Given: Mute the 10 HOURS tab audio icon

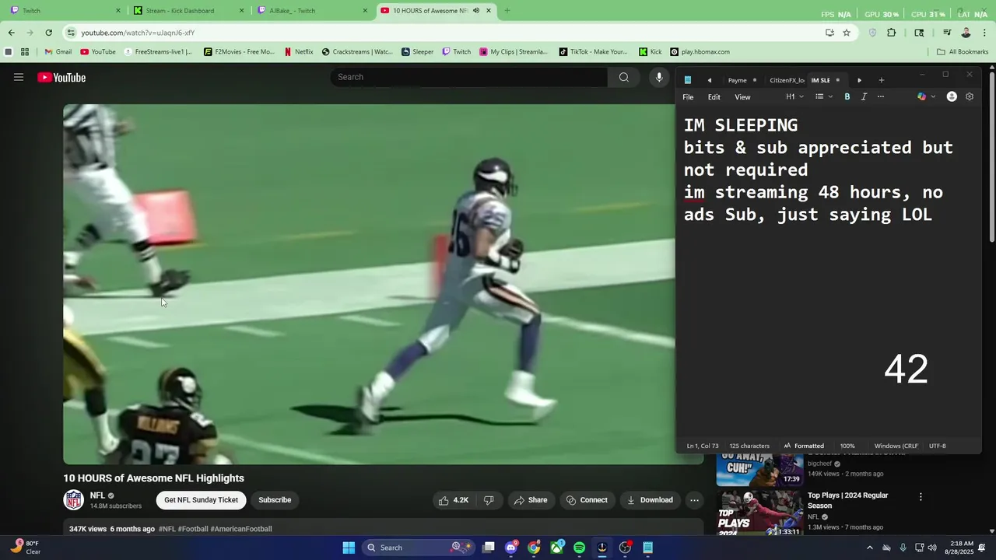Looking at the screenshot, I should (476, 11).
